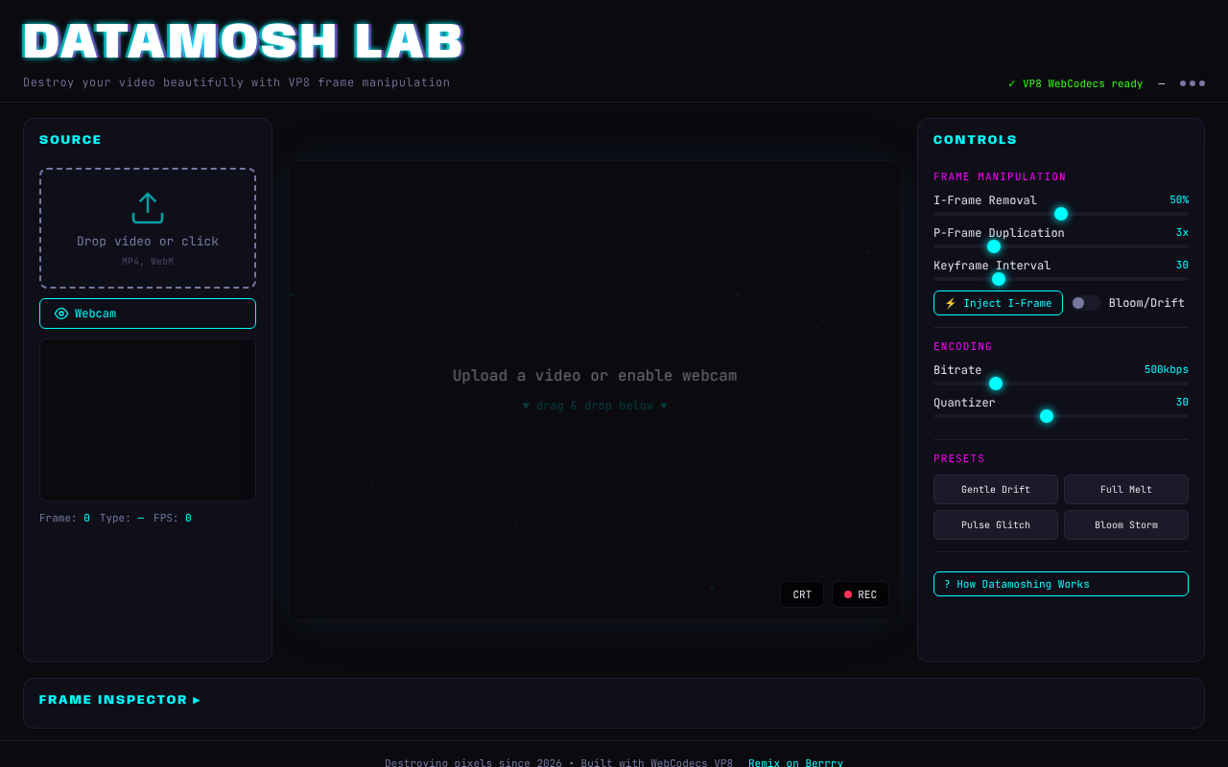Click the checkmark beside VP8 WebCodecs ready

click(x=1012, y=83)
